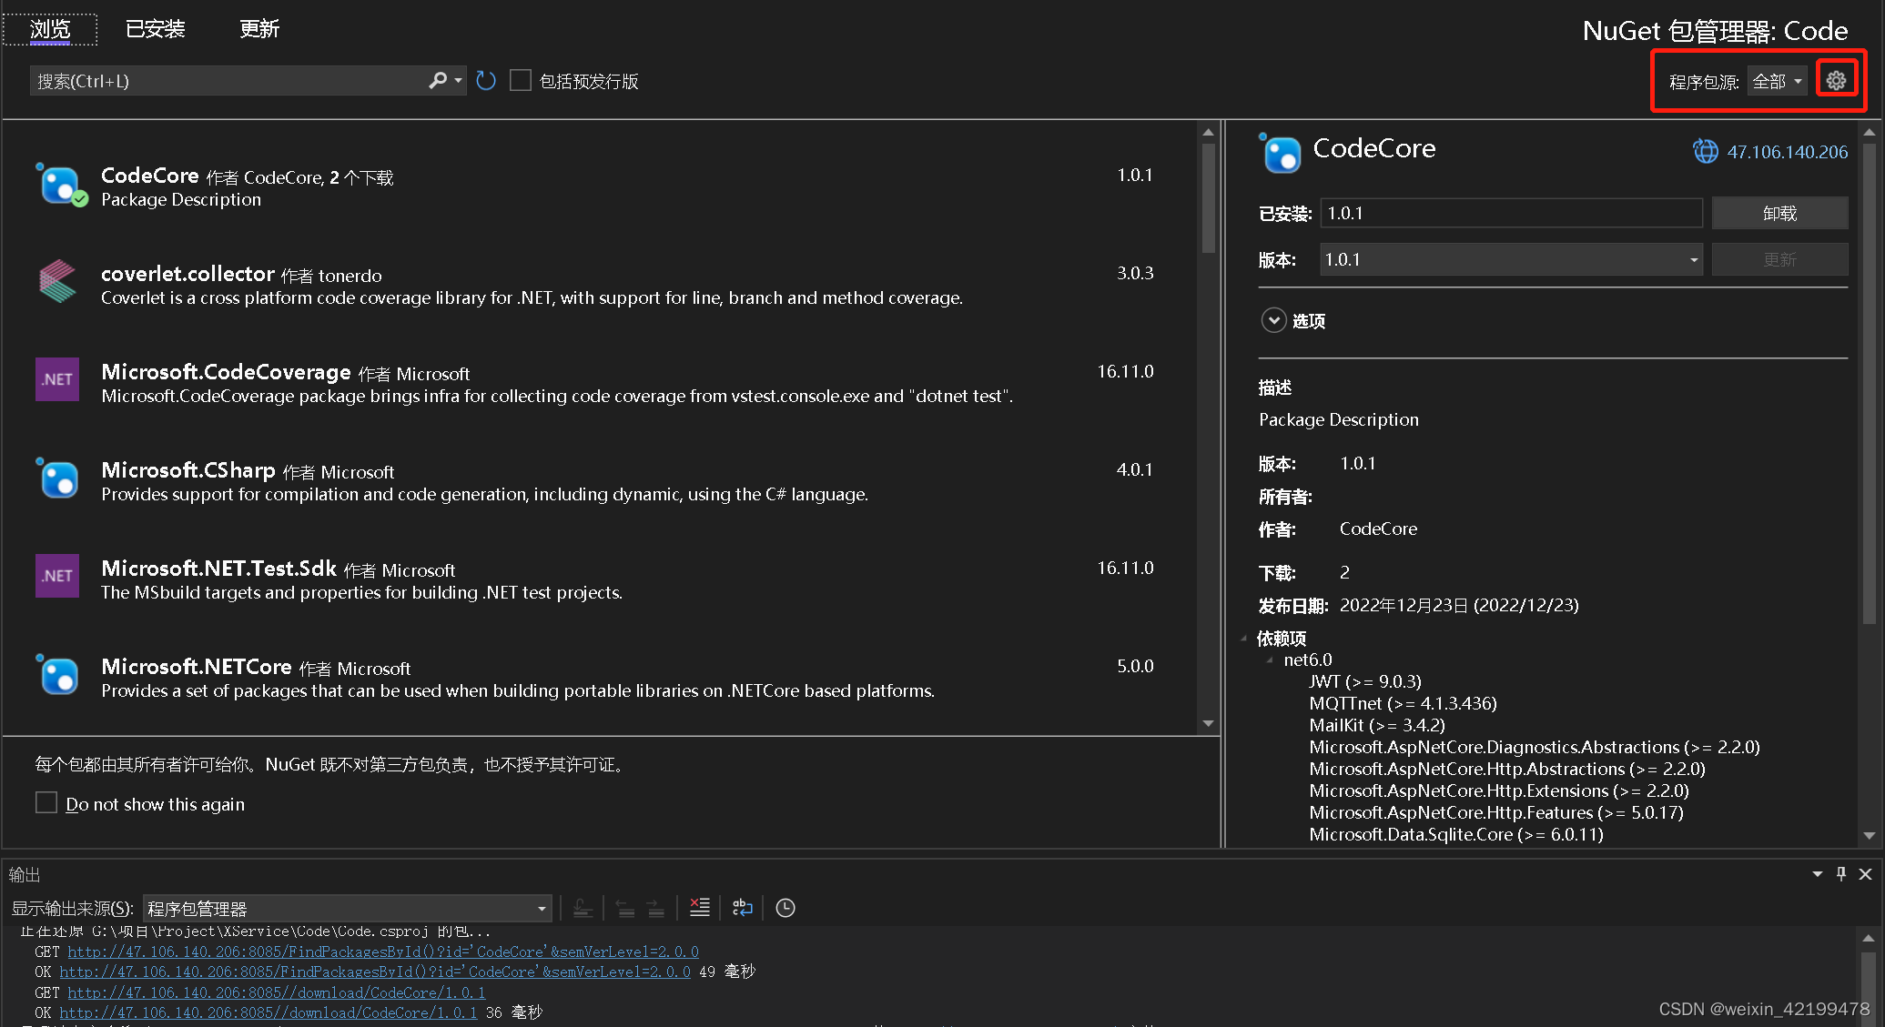The image size is (1885, 1027).
Task: Expand the 选项 options section
Action: tap(1273, 320)
